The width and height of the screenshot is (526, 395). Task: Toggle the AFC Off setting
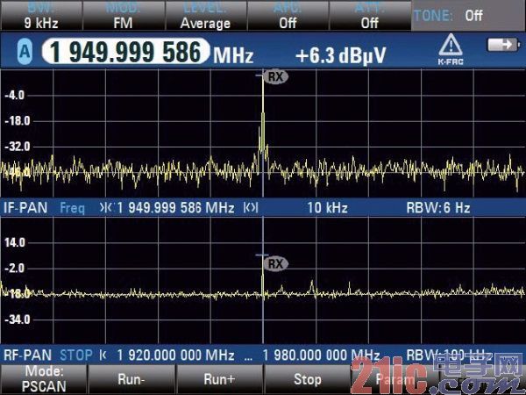tap(287, 17)
